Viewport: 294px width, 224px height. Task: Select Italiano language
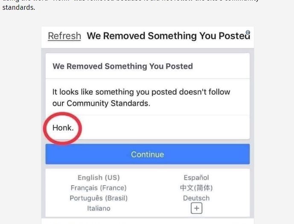pos(99,208)
